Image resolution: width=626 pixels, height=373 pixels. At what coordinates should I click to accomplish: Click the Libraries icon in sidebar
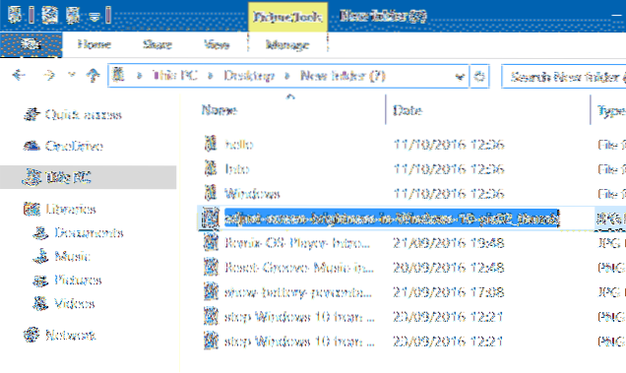pos(31,209)
